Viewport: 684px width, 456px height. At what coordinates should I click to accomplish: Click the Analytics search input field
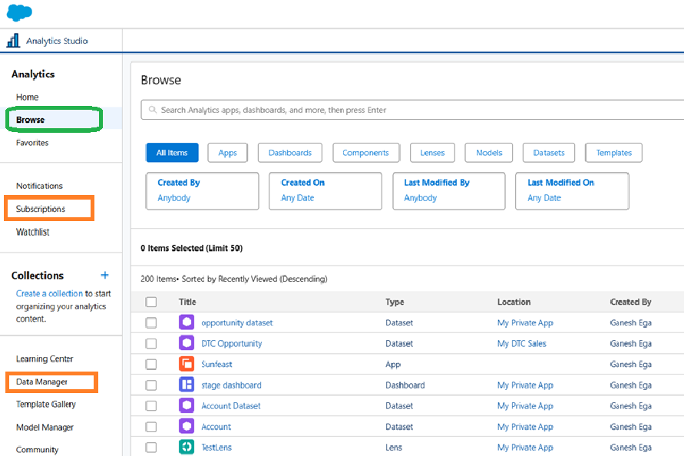tap(412, 110)
